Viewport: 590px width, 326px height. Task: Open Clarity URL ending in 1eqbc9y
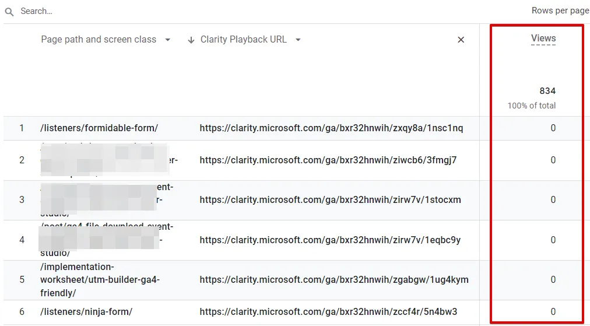(330, 240)
